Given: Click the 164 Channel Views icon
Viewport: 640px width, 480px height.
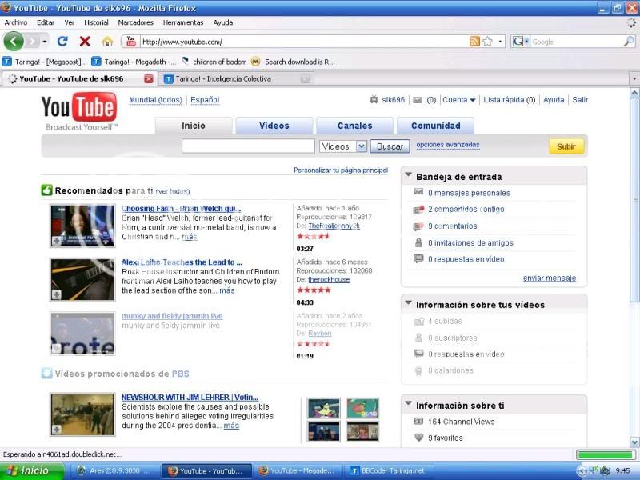Looking at the screenshot, I should coord(418,422).
